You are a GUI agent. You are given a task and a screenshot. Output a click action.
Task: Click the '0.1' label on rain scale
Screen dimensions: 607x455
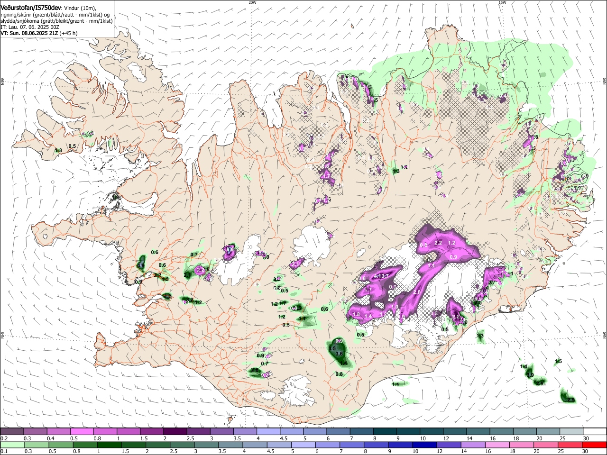4,452
